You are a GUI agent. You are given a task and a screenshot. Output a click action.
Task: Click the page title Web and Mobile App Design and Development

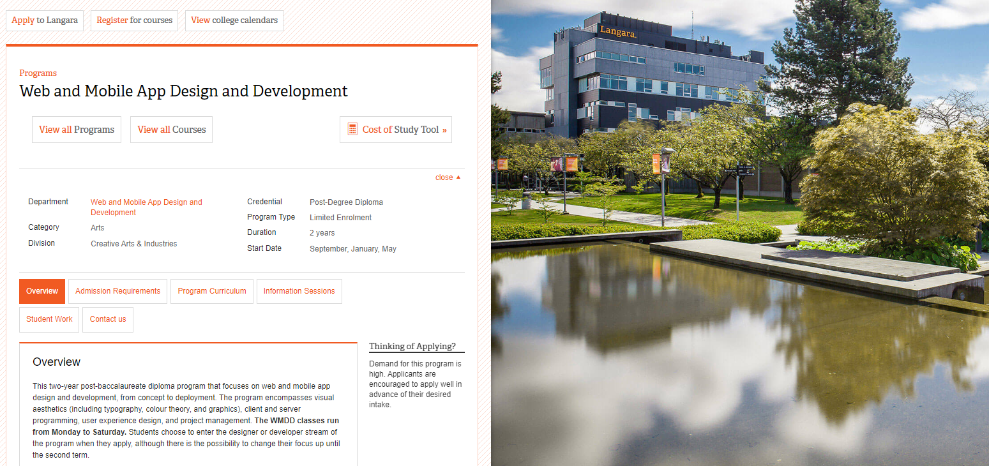coord(184,91)
